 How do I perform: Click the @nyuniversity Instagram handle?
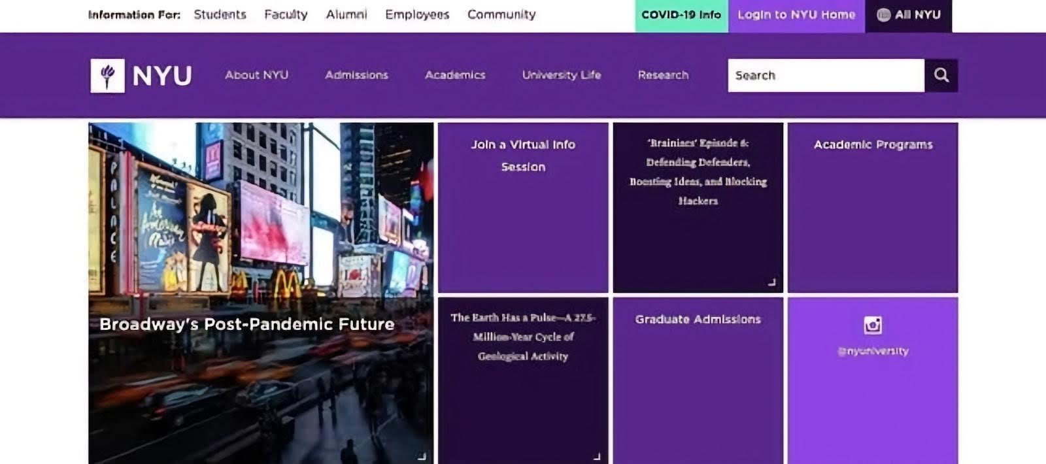tap(873, 351)
